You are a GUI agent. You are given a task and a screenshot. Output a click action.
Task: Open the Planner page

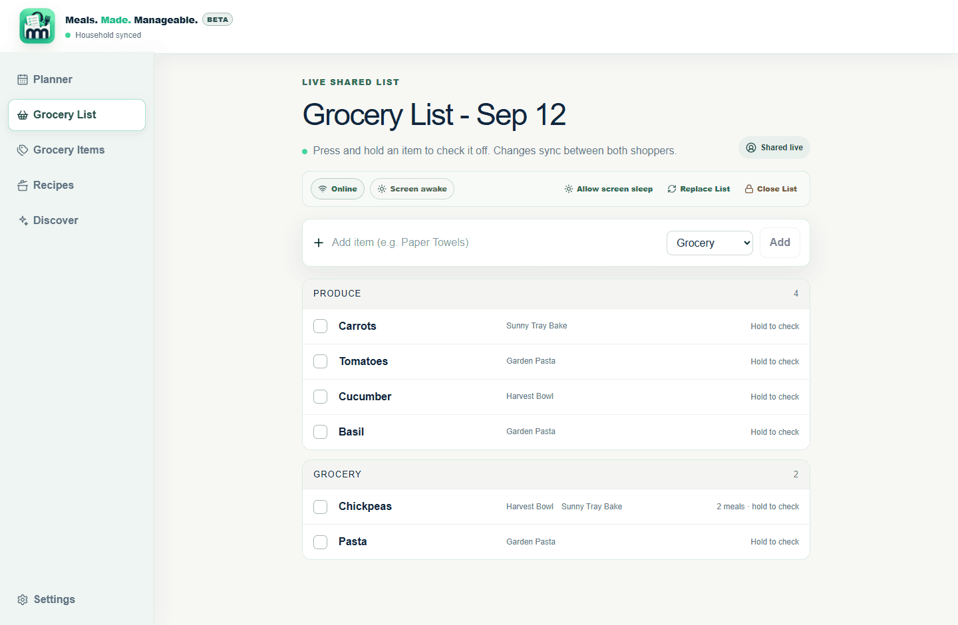[x=77, y=80]
